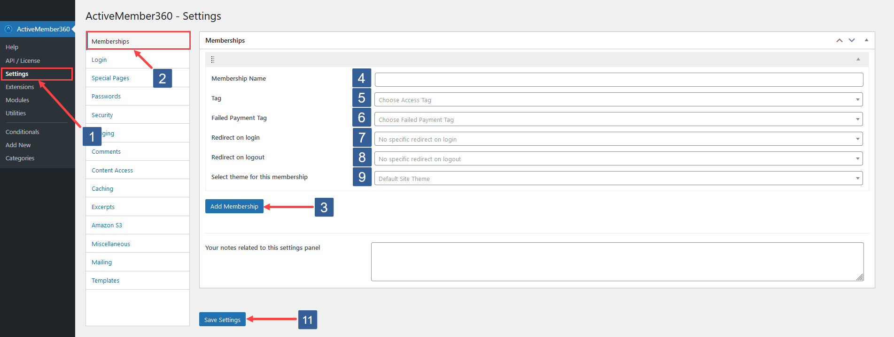The height and width of the screenshot is (337, 894).
Task: Move Memberships panel up with chevron
Action: coord(839,40)
